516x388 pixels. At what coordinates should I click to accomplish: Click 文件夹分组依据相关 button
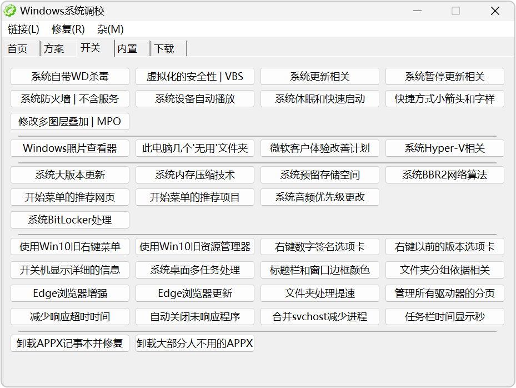pyautogui.click(x=445, y=270)
